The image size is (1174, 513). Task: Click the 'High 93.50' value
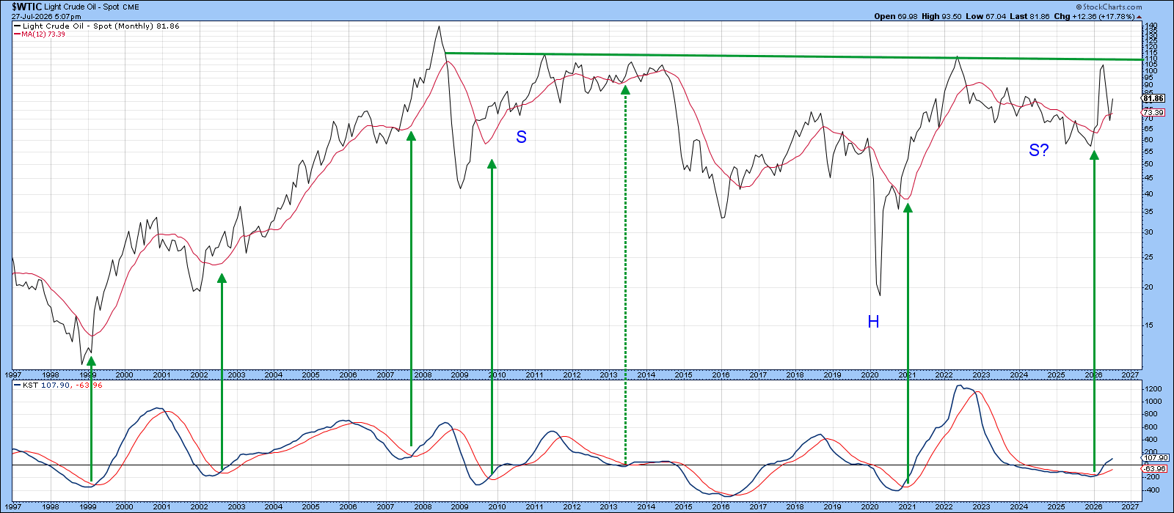point(941,16)
